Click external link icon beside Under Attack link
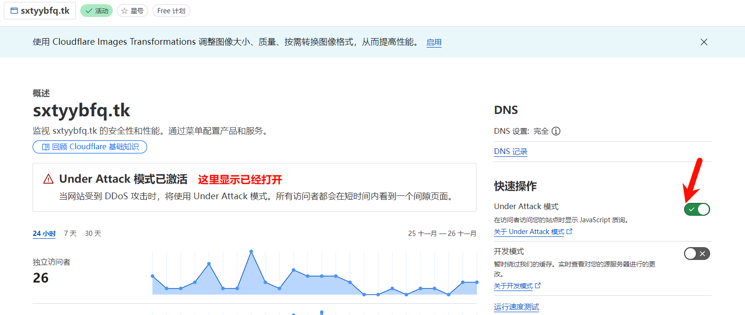745x315 pixels. pyautogui.click(x=569, y=232)
